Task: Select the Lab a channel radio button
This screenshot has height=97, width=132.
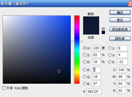Action: click(x=110, y=55)
